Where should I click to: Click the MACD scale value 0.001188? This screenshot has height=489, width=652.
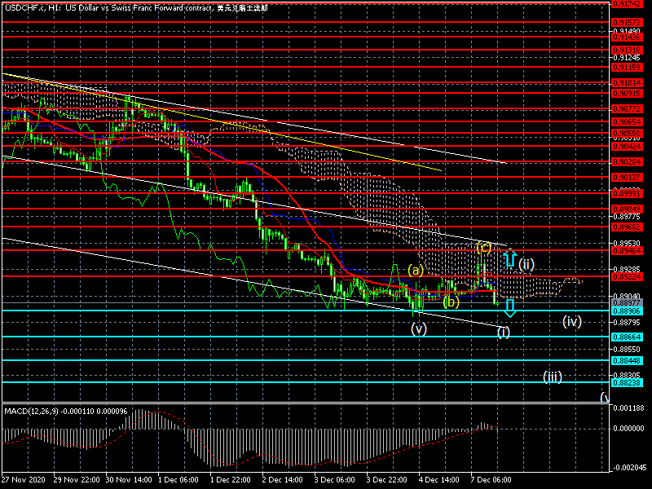[628, 408]
